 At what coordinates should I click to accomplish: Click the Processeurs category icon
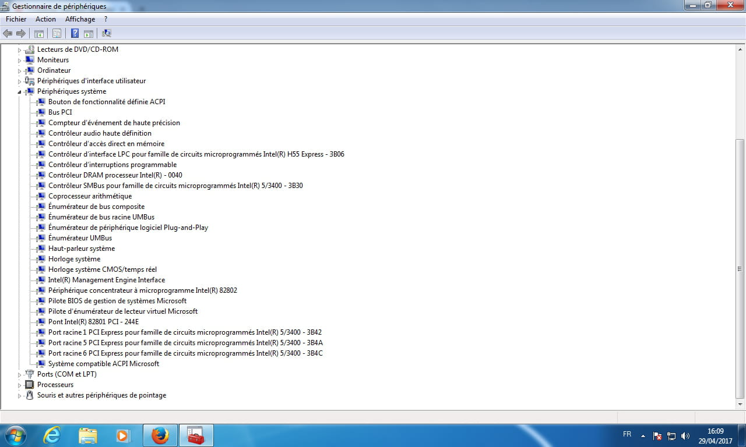click(x=30, y=385)
